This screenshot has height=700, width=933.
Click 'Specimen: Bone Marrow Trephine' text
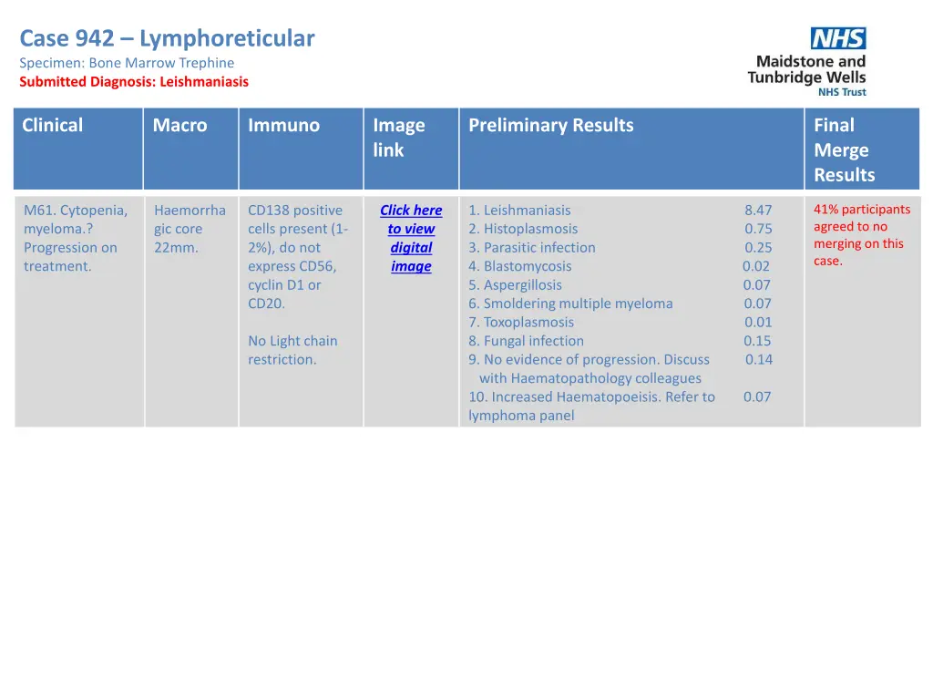coord(127,63)
